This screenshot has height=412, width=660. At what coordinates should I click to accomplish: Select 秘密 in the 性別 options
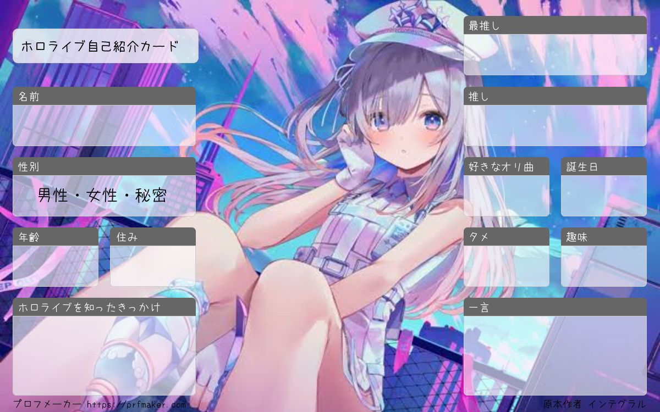point(152,195)
